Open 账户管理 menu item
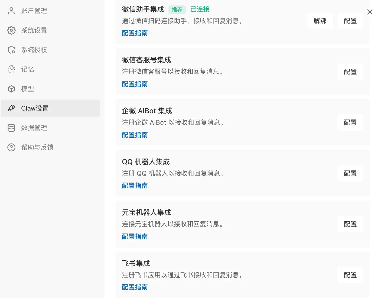The height and width of the screenshot is (298, 378). point(50,11)
